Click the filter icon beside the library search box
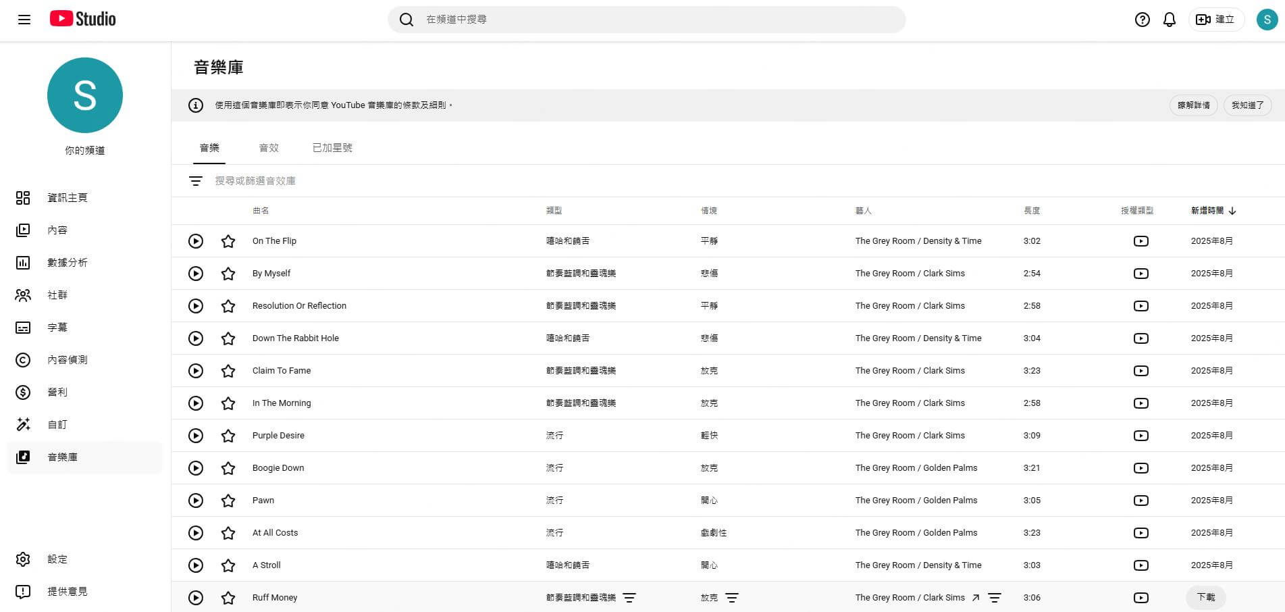 [195, 180]
